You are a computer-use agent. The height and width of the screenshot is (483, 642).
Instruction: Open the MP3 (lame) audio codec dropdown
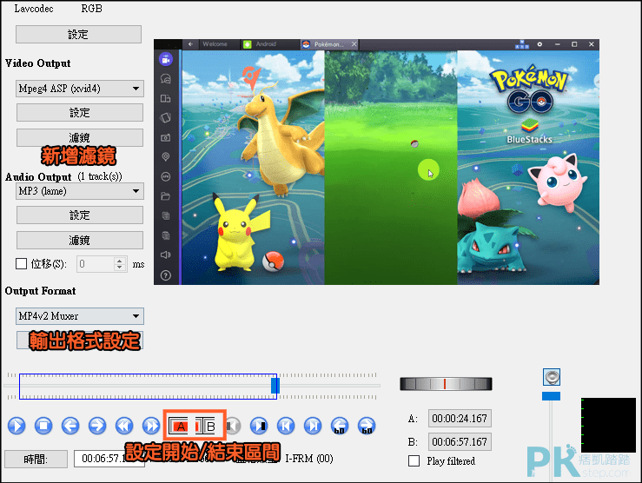[x=80, y=191]
